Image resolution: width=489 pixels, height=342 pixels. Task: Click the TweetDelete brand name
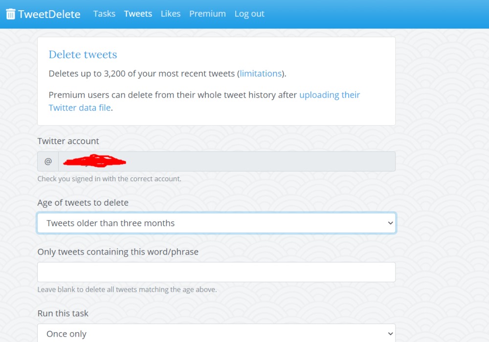(49, 14)
